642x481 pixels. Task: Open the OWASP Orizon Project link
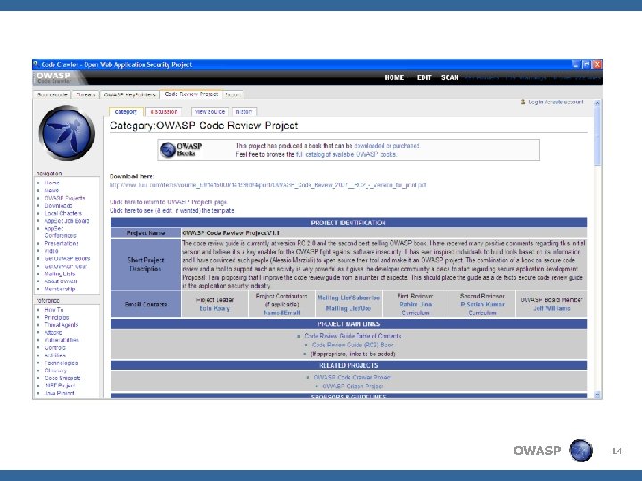click(352, 387)
